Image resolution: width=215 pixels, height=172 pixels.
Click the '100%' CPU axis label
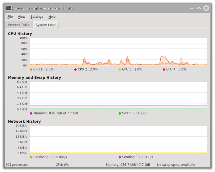click(23, 38)
